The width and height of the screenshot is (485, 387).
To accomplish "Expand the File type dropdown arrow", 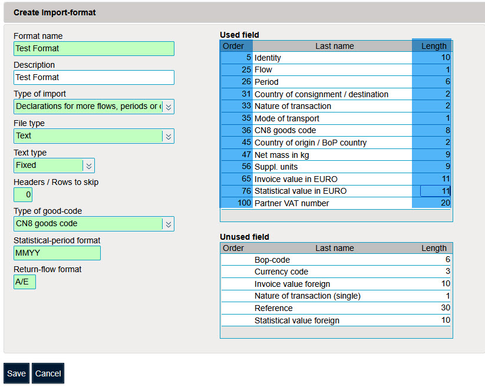I will pos(168,136).
